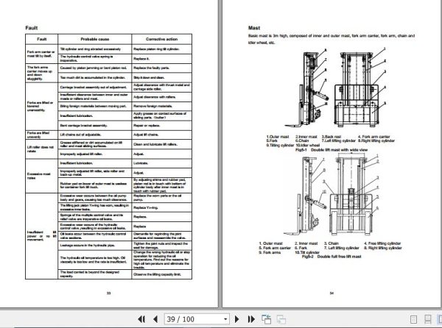Image resolution: width=442 pixels, height=328 pixels.
Task: Click the 'Replace the faulty parts.' cell
Action: (162, 68)
